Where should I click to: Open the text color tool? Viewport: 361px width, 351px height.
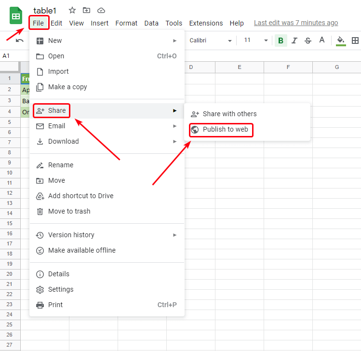click(x=322, y=40)
